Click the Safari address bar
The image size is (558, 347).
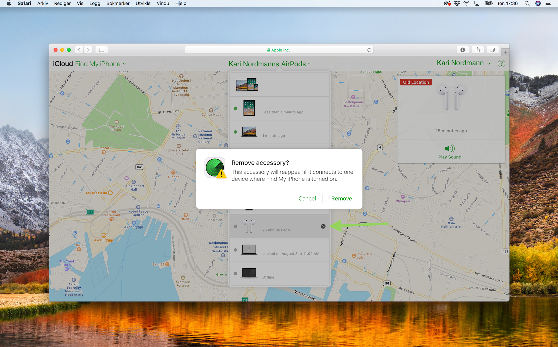pyautogui.click(x=279, y=50)
